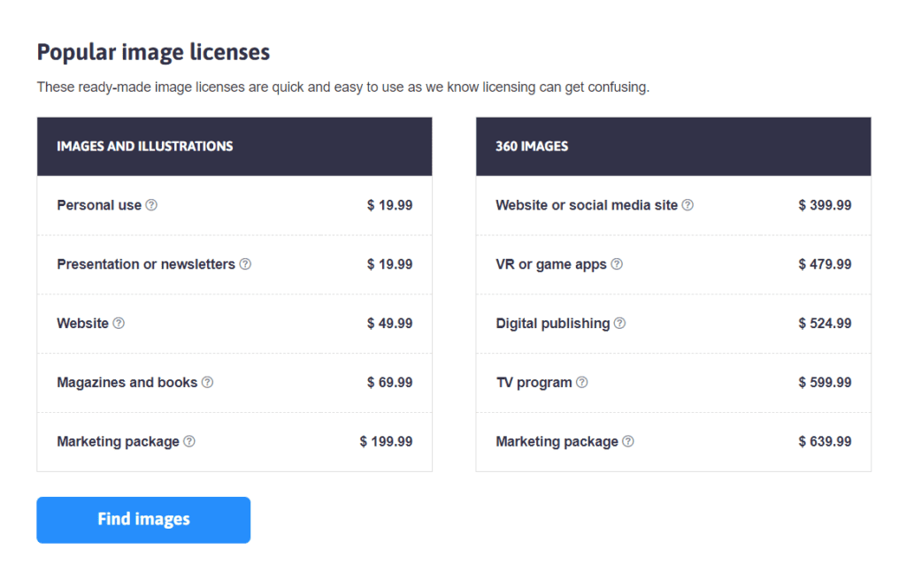
Task: Click help icon for $199.99 Marketing package
Action: click(189, 441)
